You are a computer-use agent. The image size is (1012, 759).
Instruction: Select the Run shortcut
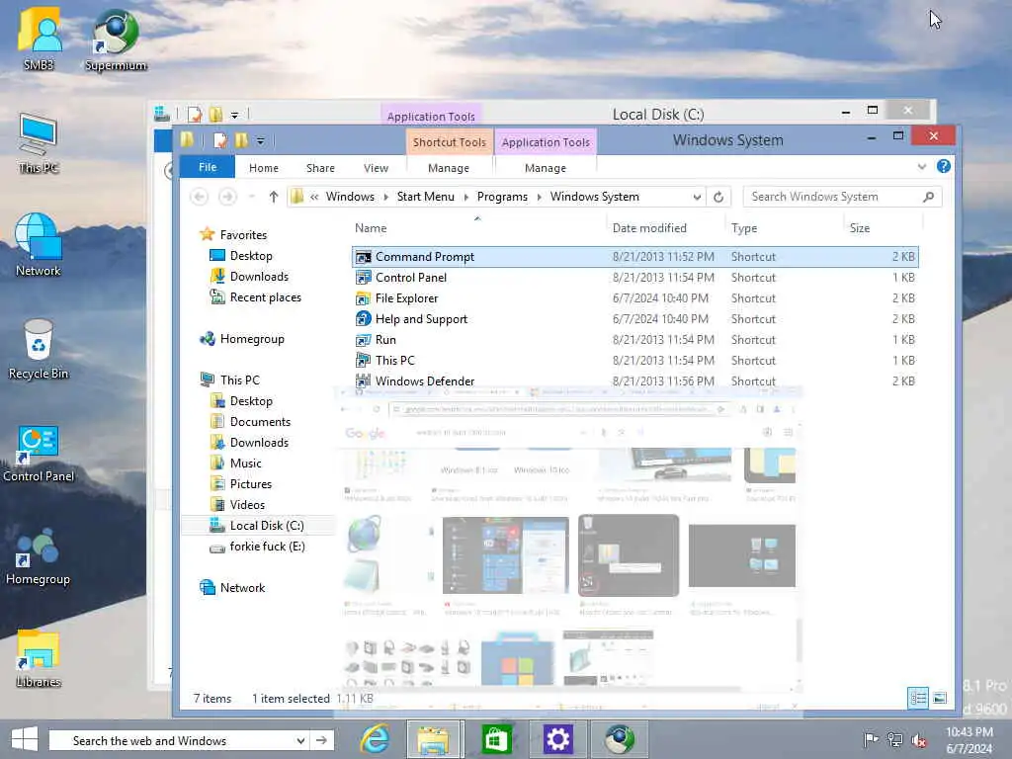[x=635, y=340]
